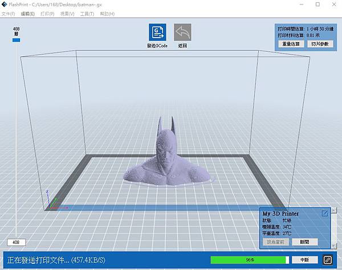Click the printer panel scroll down arrow
Screen dimensions: 342x270
333,246
